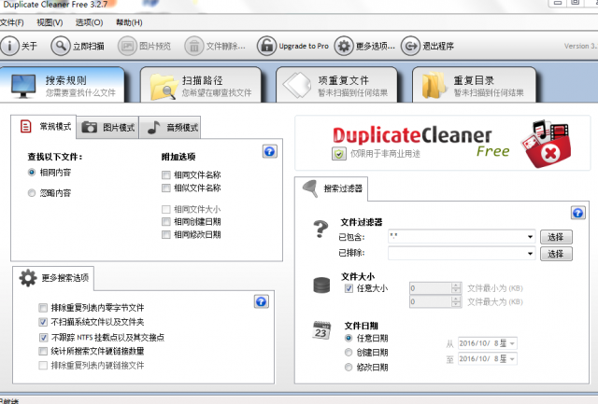Click the 文件删除 trash icon
Screen dimensions: 598x404
point(194,46)
